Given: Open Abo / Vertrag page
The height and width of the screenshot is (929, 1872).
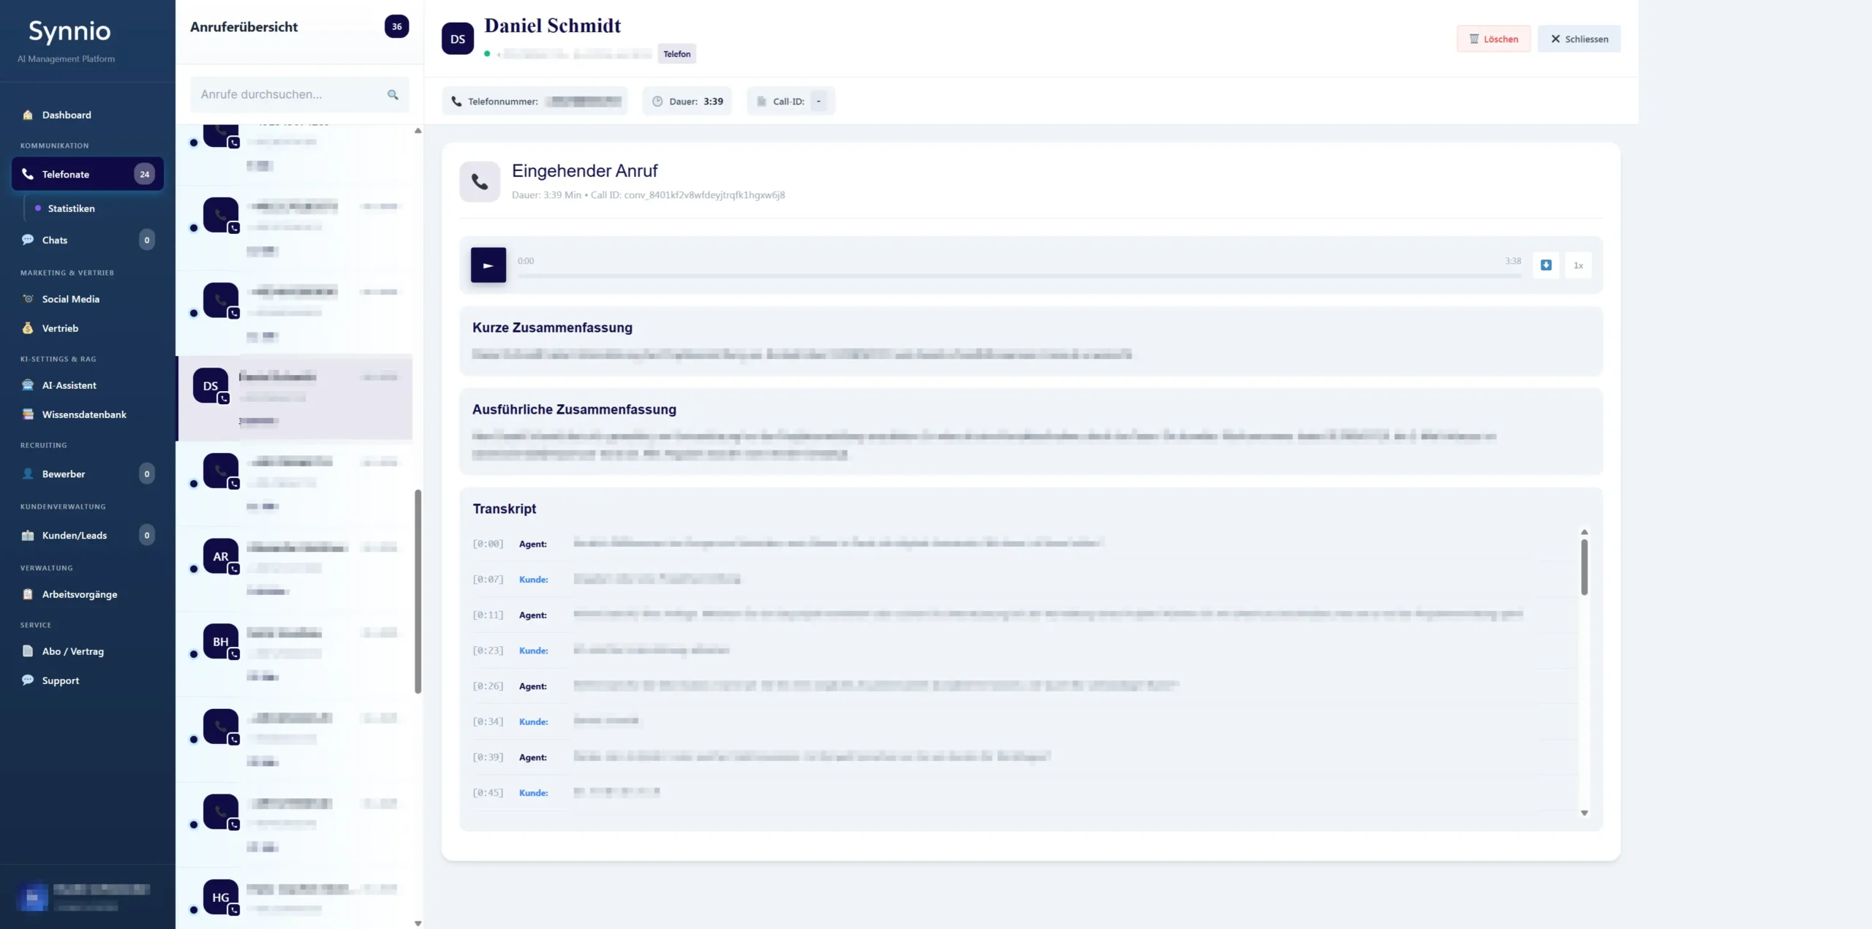Looking at the screenshot, I should coord(72,651).
